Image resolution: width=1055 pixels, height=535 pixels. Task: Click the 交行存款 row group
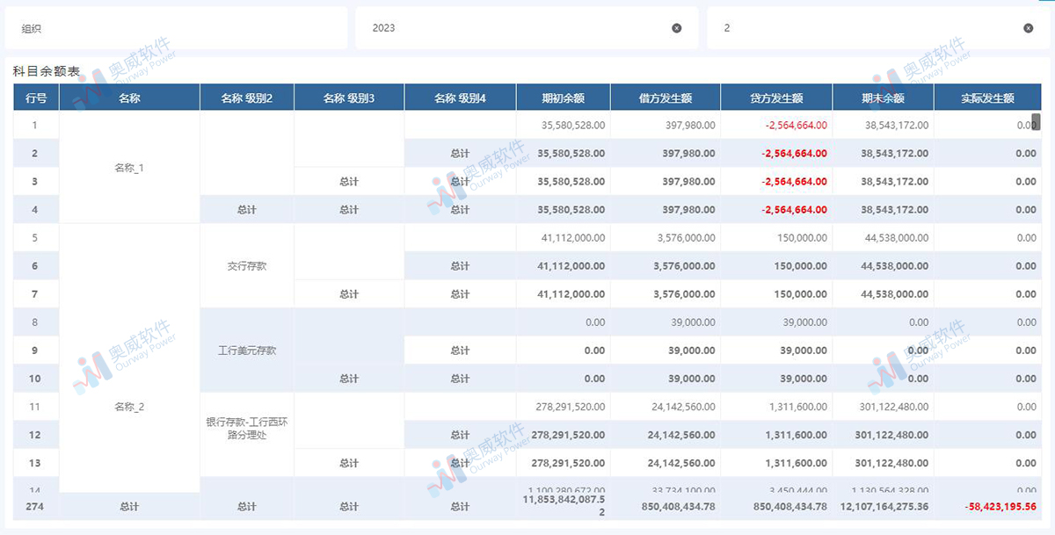coord(247,266)
